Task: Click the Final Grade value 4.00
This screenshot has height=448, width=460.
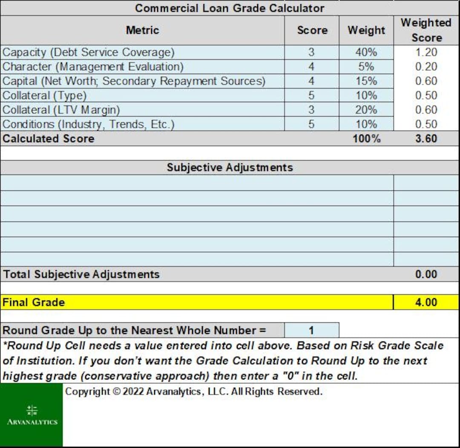Action: pos(426,302)
